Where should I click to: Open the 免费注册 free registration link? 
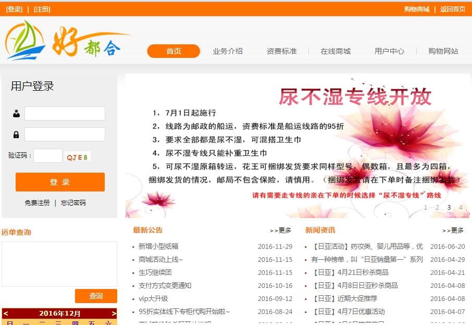38,203
